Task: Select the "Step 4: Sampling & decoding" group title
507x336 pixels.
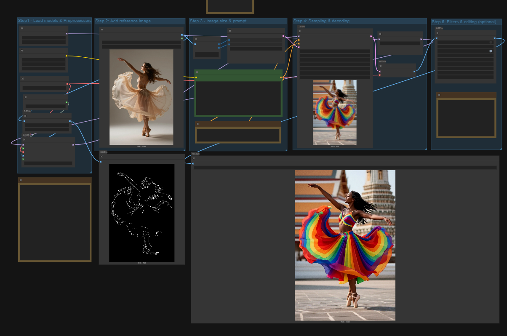Action: (x=321, y=21)
